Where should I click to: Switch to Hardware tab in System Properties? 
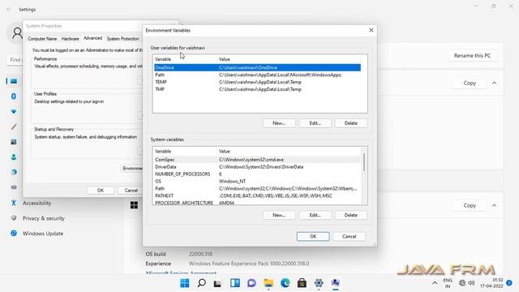click(71, 39)
